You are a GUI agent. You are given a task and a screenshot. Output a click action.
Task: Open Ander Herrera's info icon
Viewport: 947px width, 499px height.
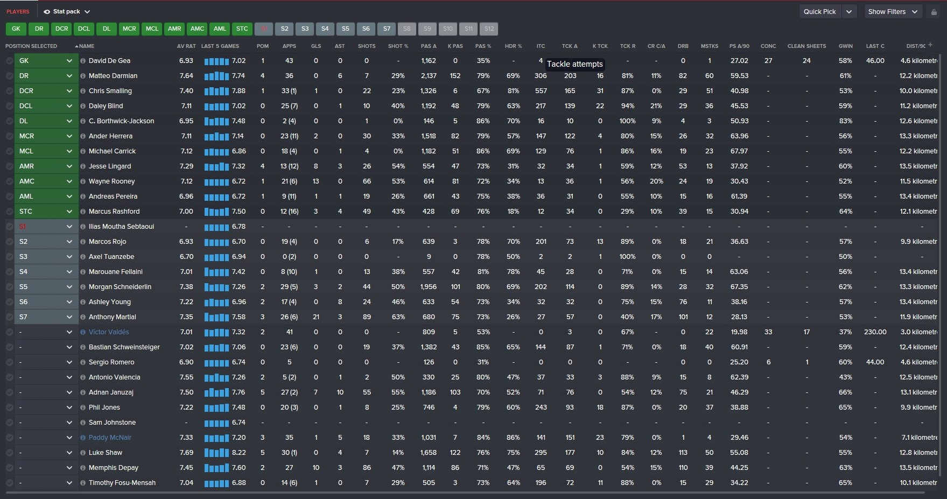[83, 136]
